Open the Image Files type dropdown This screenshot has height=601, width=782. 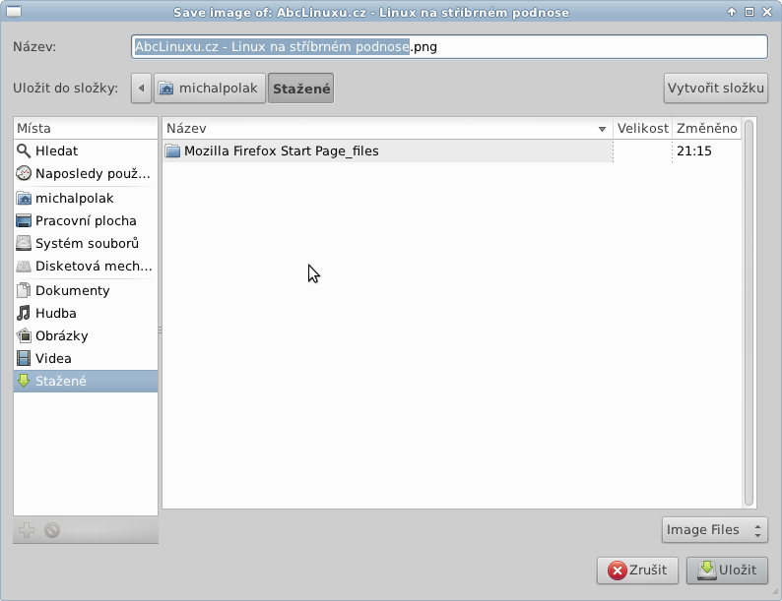coord(715,530)
